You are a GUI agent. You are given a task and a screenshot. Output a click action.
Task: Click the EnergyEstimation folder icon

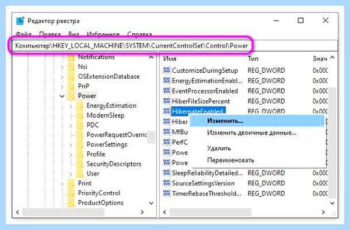click(x=80, y=105)
